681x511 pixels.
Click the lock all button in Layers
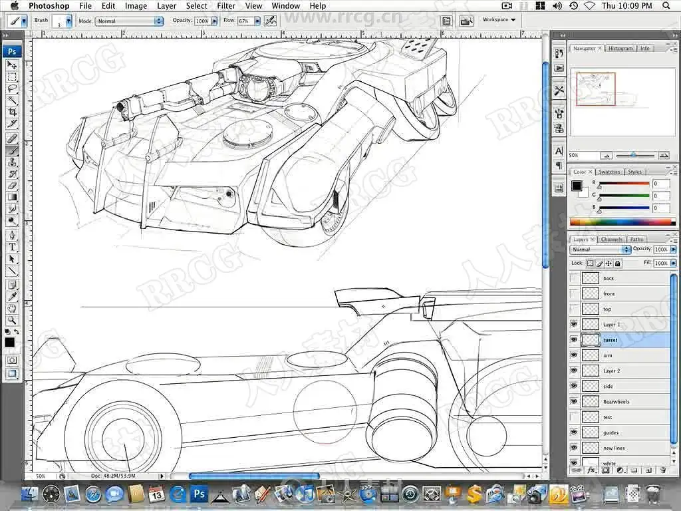pos(618,263)
